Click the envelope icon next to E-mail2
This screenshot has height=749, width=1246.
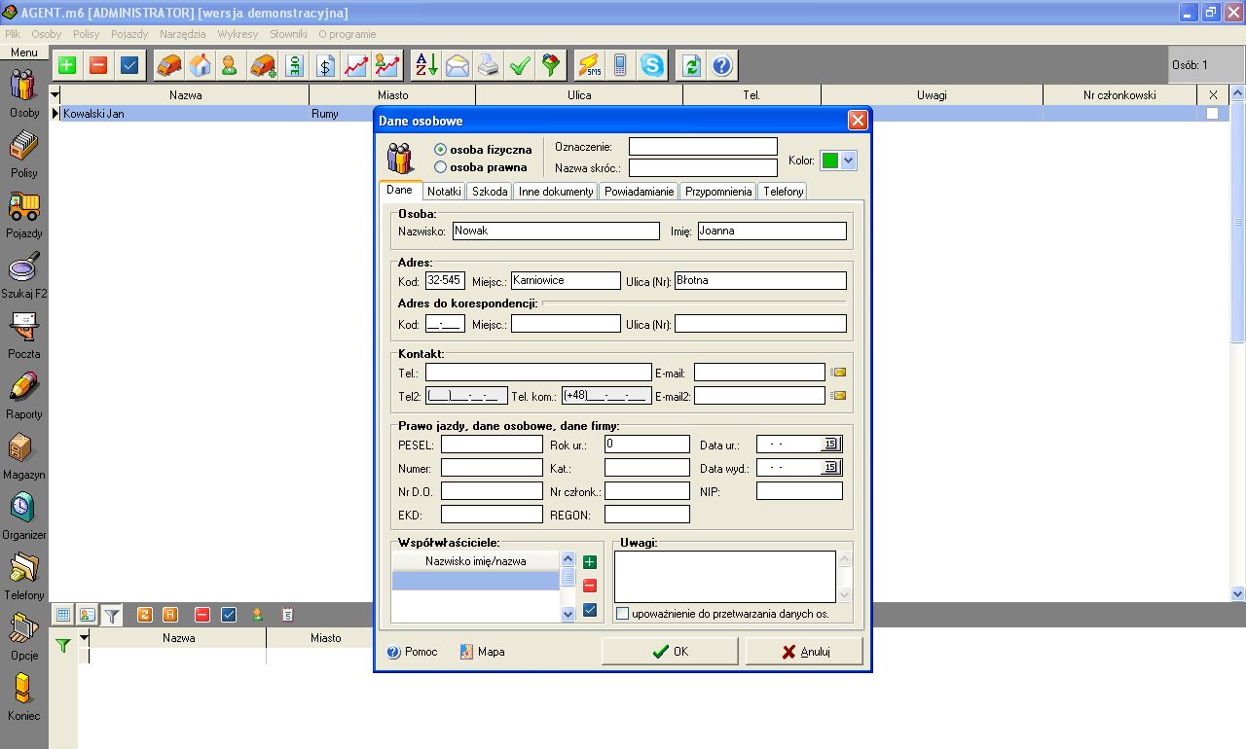pyautogui.click(x=838, y=395)
